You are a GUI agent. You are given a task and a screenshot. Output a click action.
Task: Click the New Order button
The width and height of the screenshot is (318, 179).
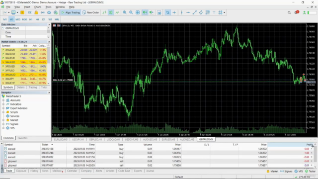tap(90, 12)
